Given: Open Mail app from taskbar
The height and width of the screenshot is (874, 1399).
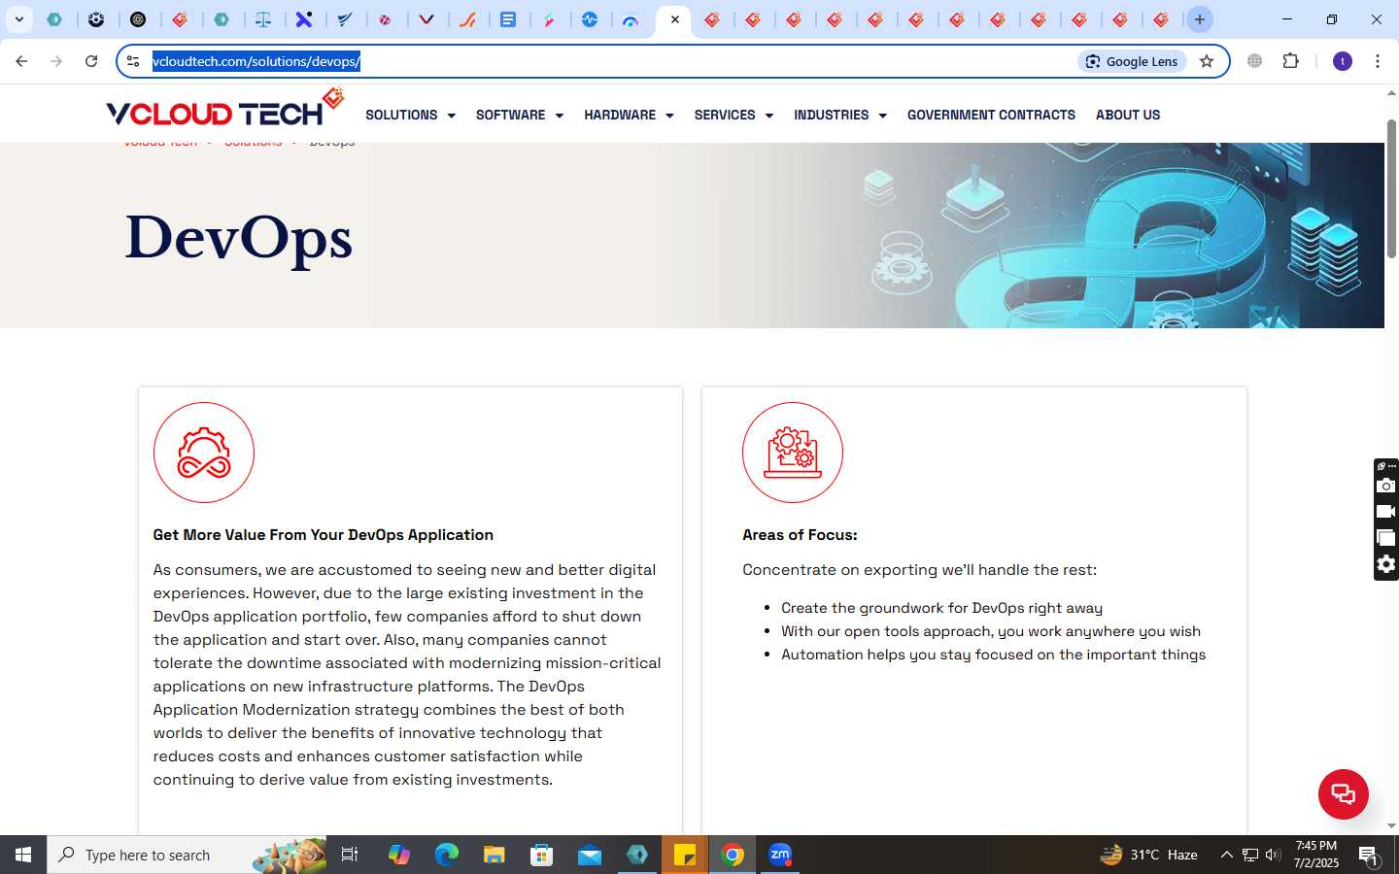Looking at the screenshot, I should [x=590, y=855].
